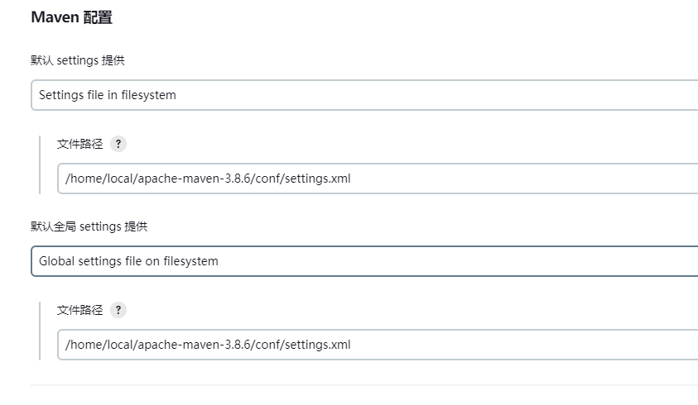Click indent bar beside default settings path
This screenshot has height=405, width=698.
pyautogui.click(x=40, y=165)
